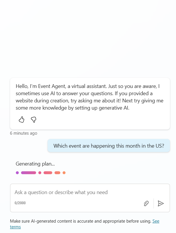This screenshot has height=233, width=176.
Task: Click the wrapped "terms" link word
Action: pos(15,227)
